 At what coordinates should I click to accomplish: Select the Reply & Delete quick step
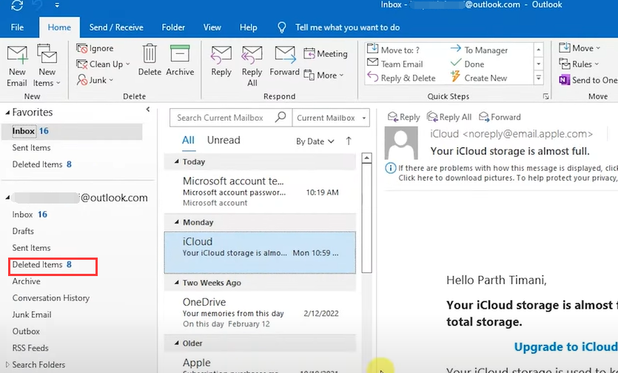click(401, 78)
